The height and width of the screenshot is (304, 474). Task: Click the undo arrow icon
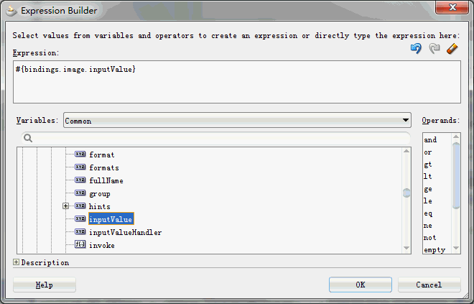[x=415, y=49]
